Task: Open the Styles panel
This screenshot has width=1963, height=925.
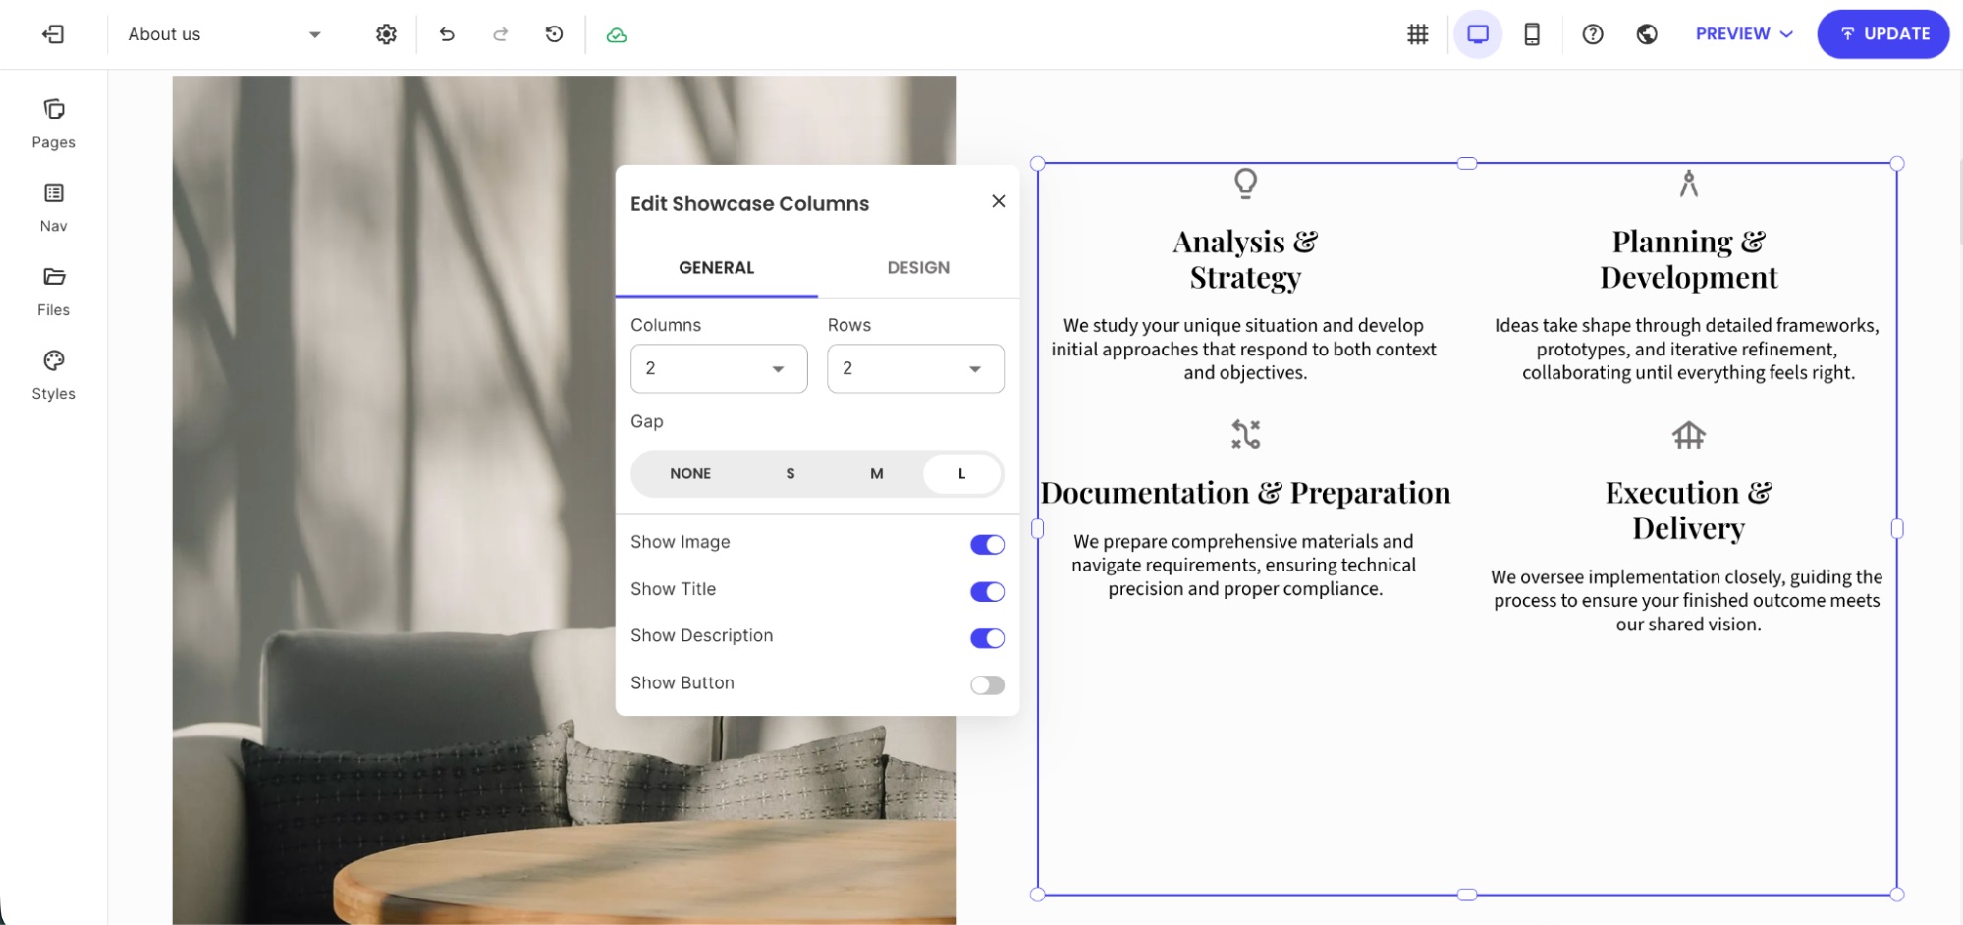Action: 53,375
